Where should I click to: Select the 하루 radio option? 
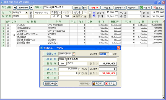pyautogui.click(x=74, y=16)
